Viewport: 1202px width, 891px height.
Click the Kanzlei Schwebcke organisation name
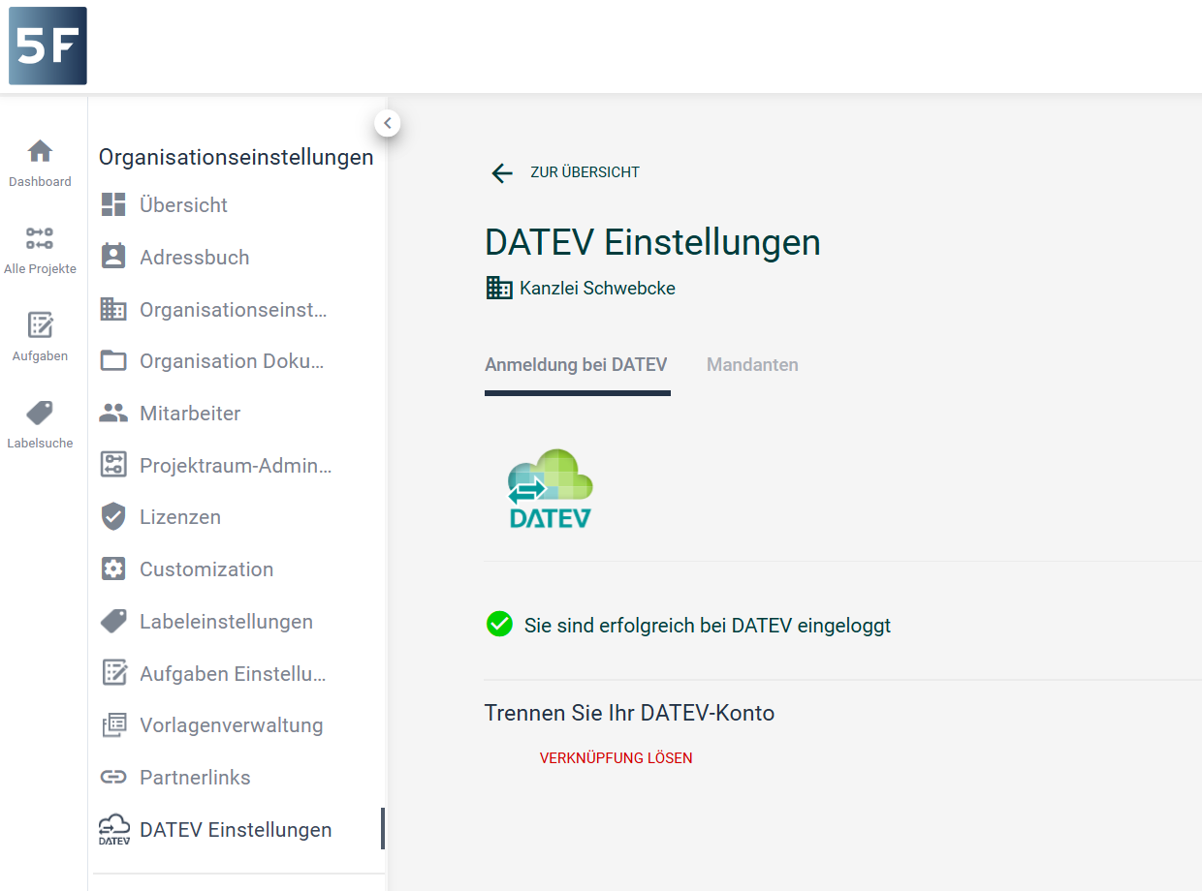pyautogui.click(x=597, y=288)
